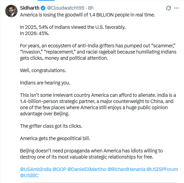Open the @Cloudwatch199 handle link
184x183 pixels.
click(65, 8)
